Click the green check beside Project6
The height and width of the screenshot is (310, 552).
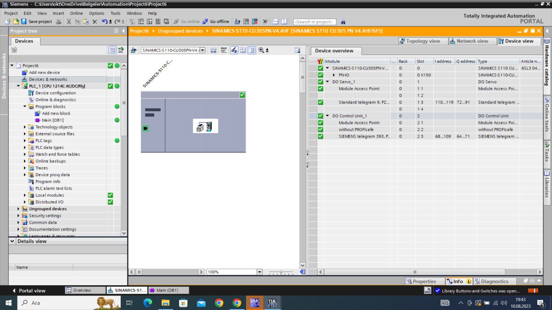[x=110, y=65]
